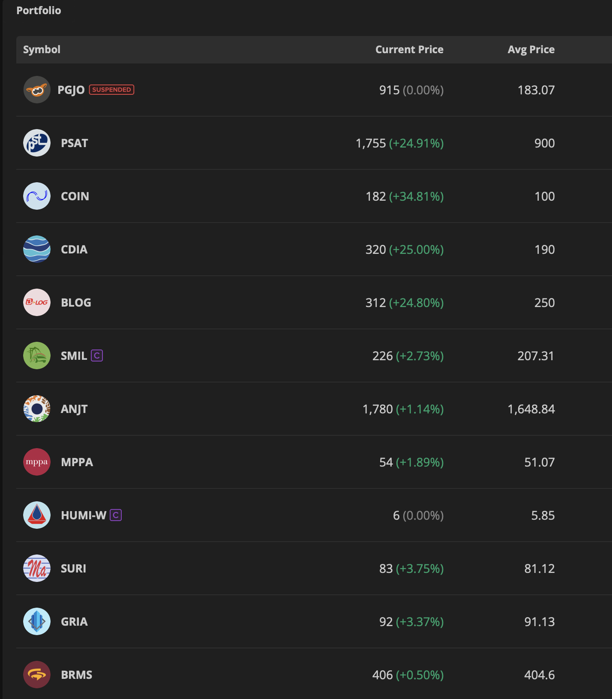Open the BLOG B-LOG logo icon
612x699 pixels.
pos(37,302)
